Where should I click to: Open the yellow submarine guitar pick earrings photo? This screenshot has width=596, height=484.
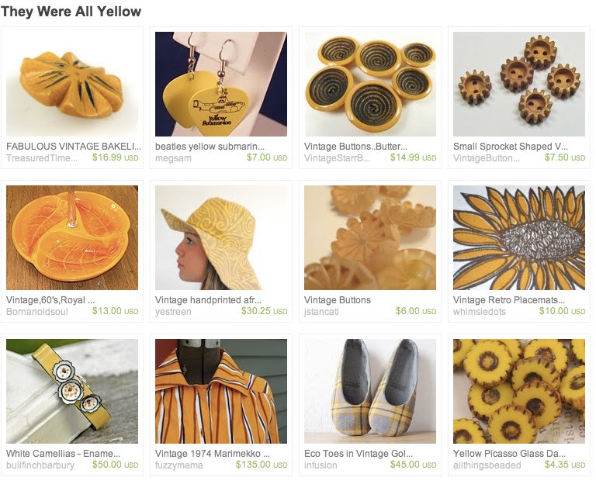point(221,84)
